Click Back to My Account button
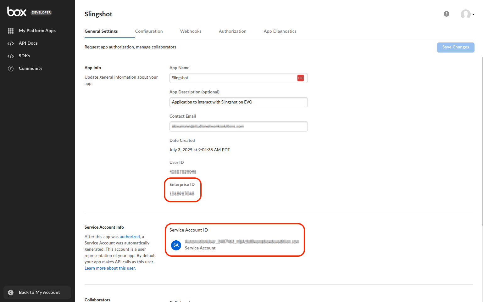 point(37,293)
